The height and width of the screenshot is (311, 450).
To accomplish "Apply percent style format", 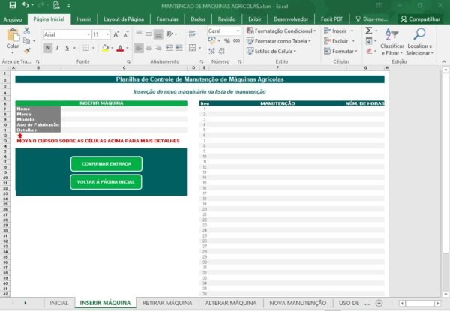I will click(x=227, y=41).
